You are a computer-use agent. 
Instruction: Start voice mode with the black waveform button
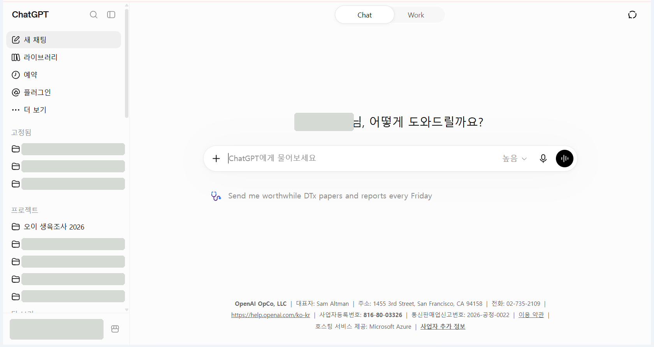(564, 158)
